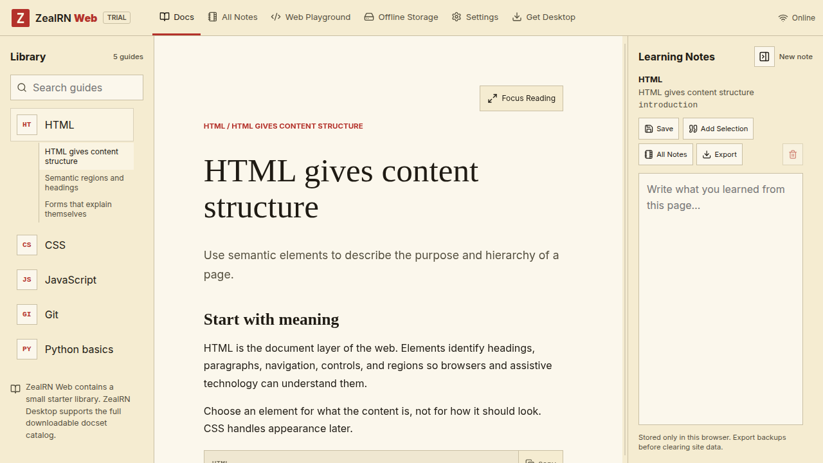The width and height of the screenshot is (823, 463).
Task: Delete the note with trash icon
Action: tap(793, 154)
